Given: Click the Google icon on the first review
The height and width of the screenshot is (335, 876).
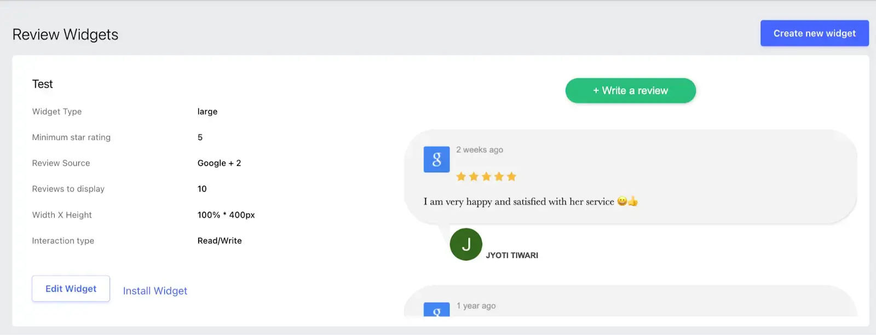Looking at the screenshot, I should click(436, 159).
